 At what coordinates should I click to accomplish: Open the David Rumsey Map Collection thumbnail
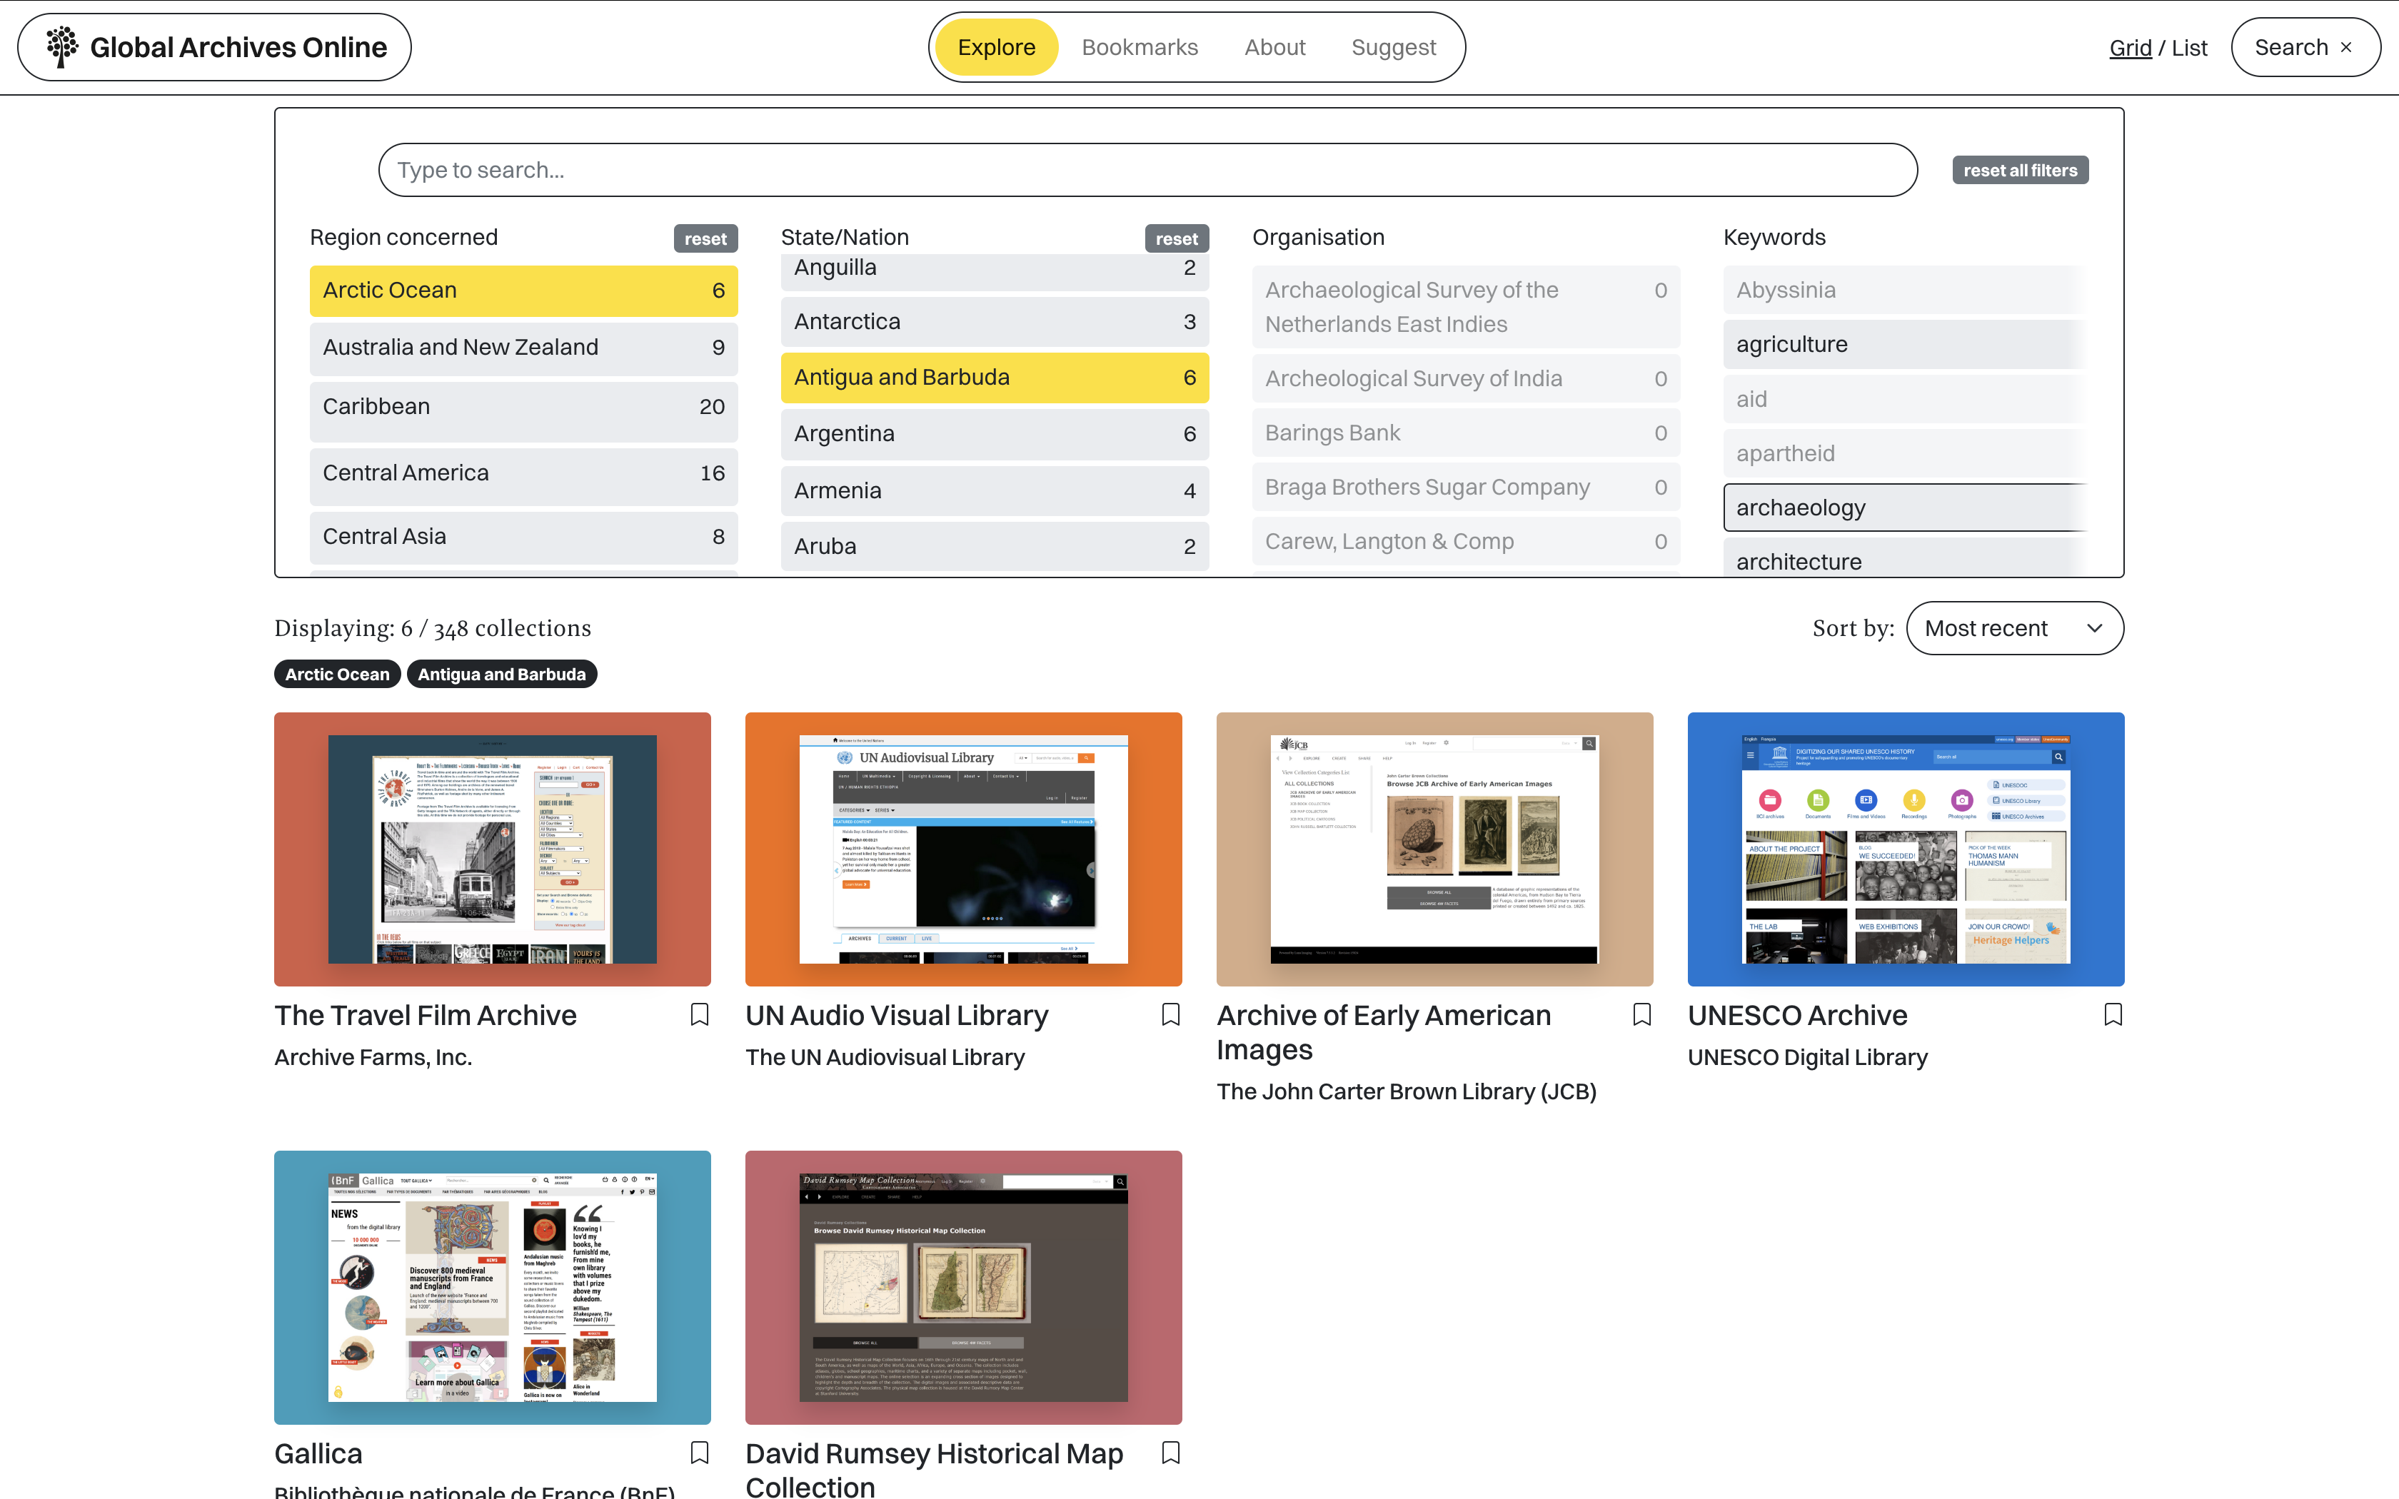964,1288
